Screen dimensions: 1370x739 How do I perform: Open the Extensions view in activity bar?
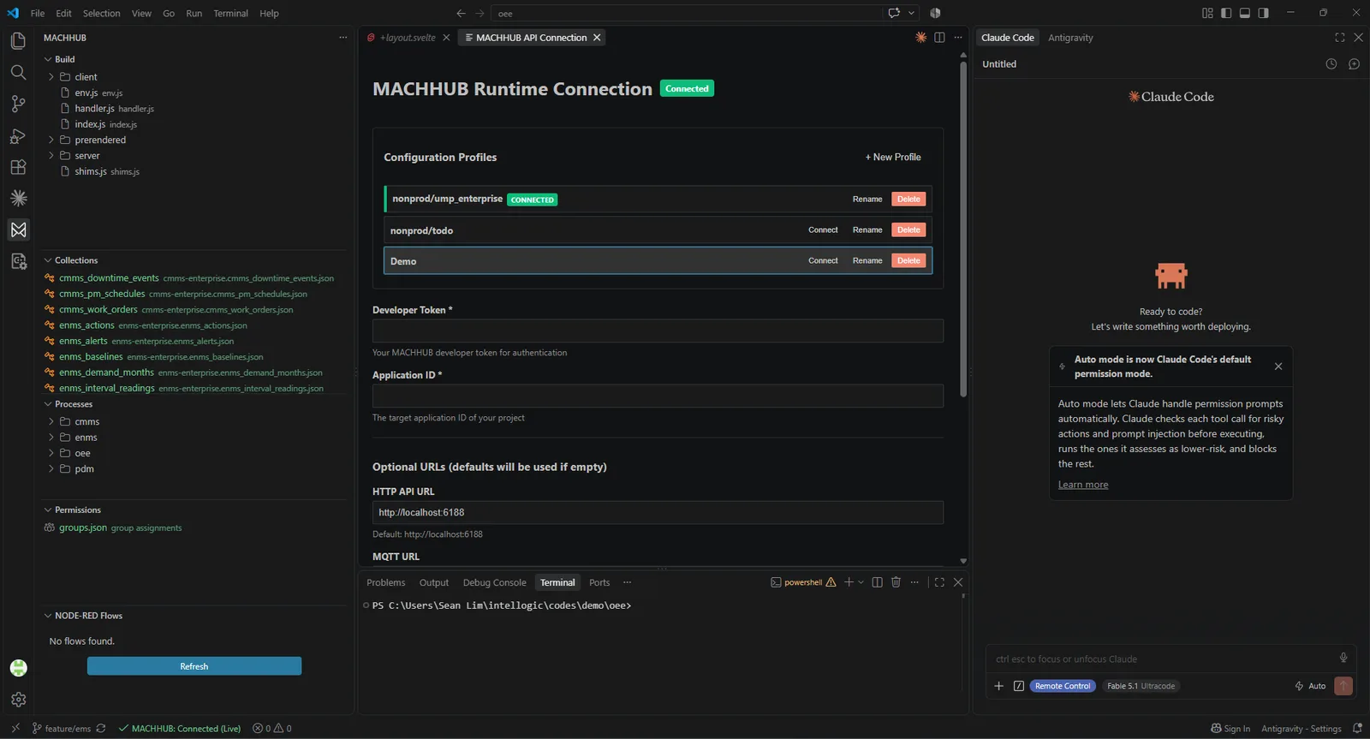point(18,167)
